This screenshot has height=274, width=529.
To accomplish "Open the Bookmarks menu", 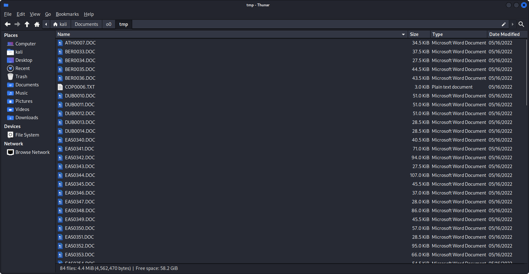I will 67,14.
